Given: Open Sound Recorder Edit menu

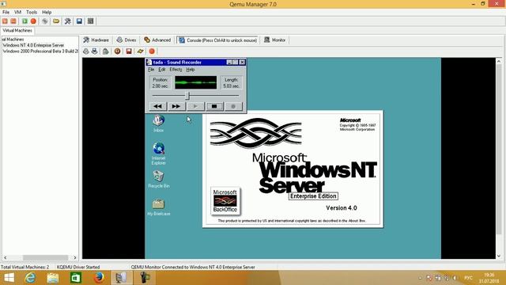Looking at the screenshot, I should click(161, 70).
